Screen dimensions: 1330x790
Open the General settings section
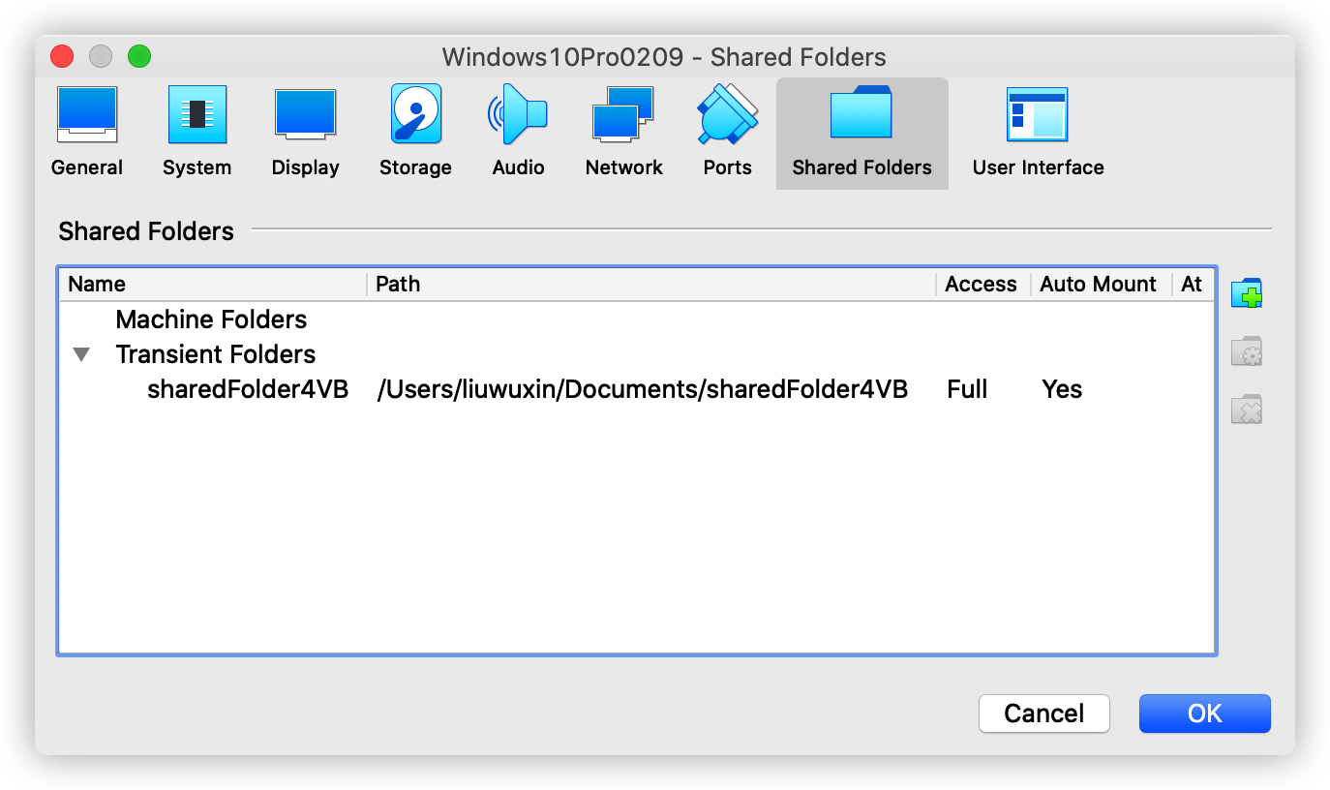(x=87, y=133)
